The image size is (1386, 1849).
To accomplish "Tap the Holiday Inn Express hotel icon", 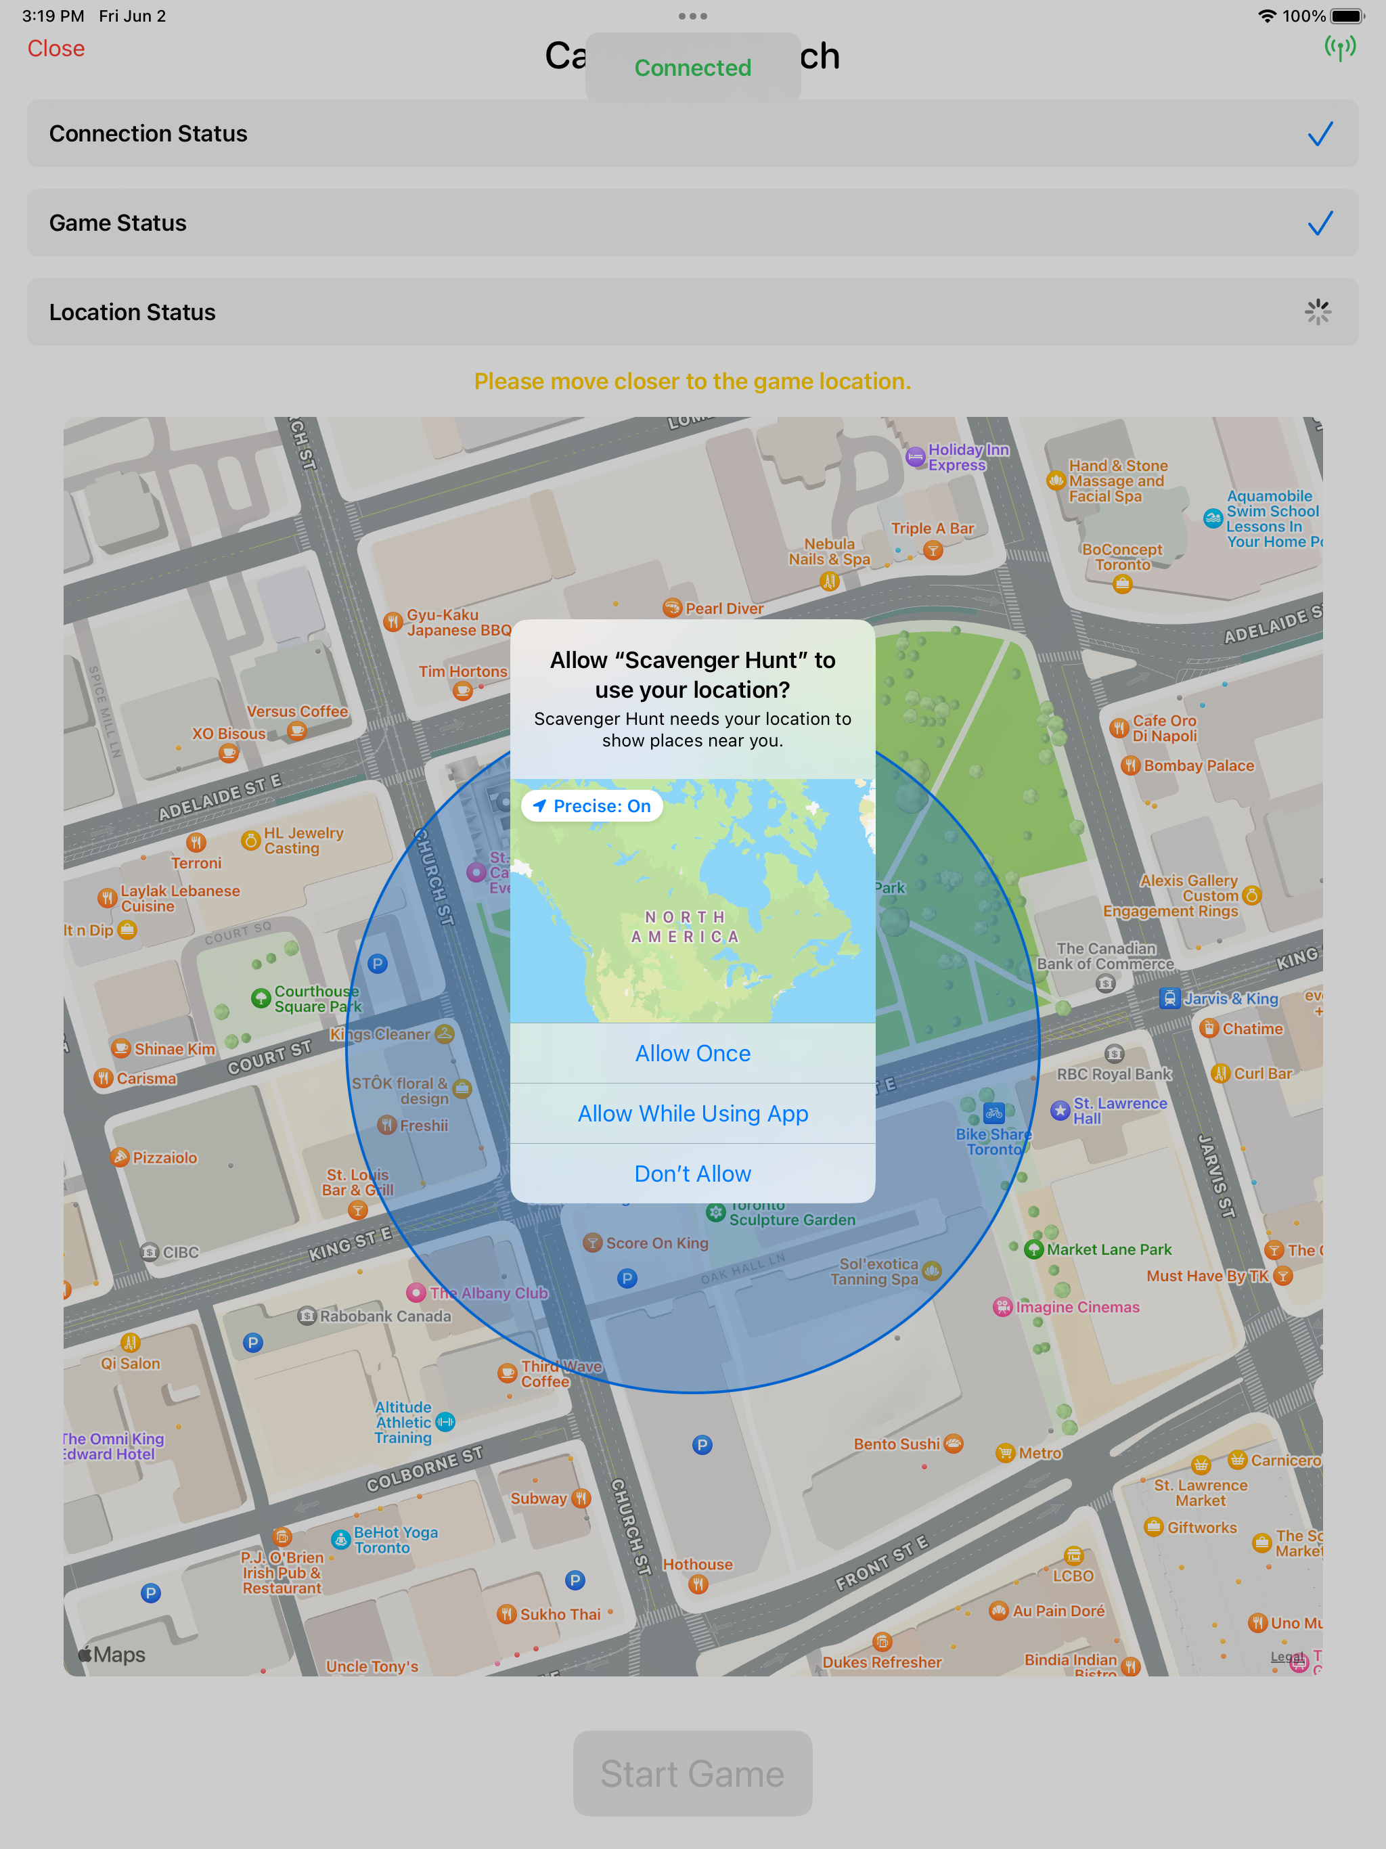I will [x=916, y=458].
